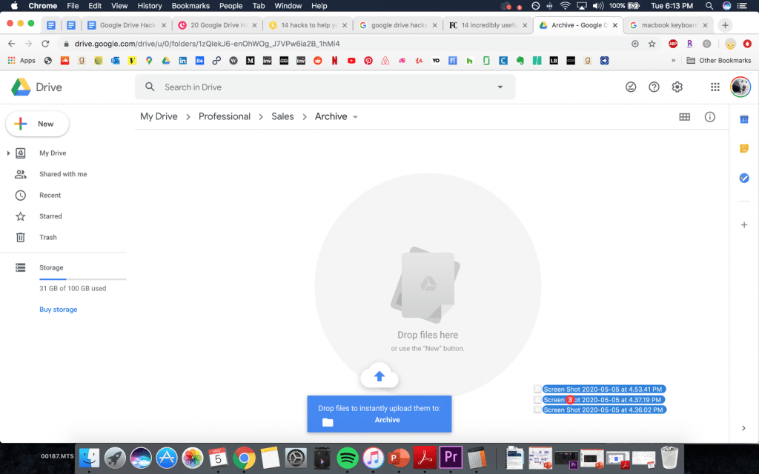Open Google Calendar in side panel
This screenshot has height=474, width=759.
744,119
